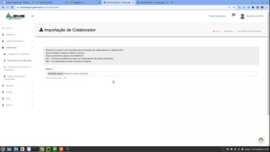Switch to the first browser tab
Screen dimensions: 270x152
(18, 3)
